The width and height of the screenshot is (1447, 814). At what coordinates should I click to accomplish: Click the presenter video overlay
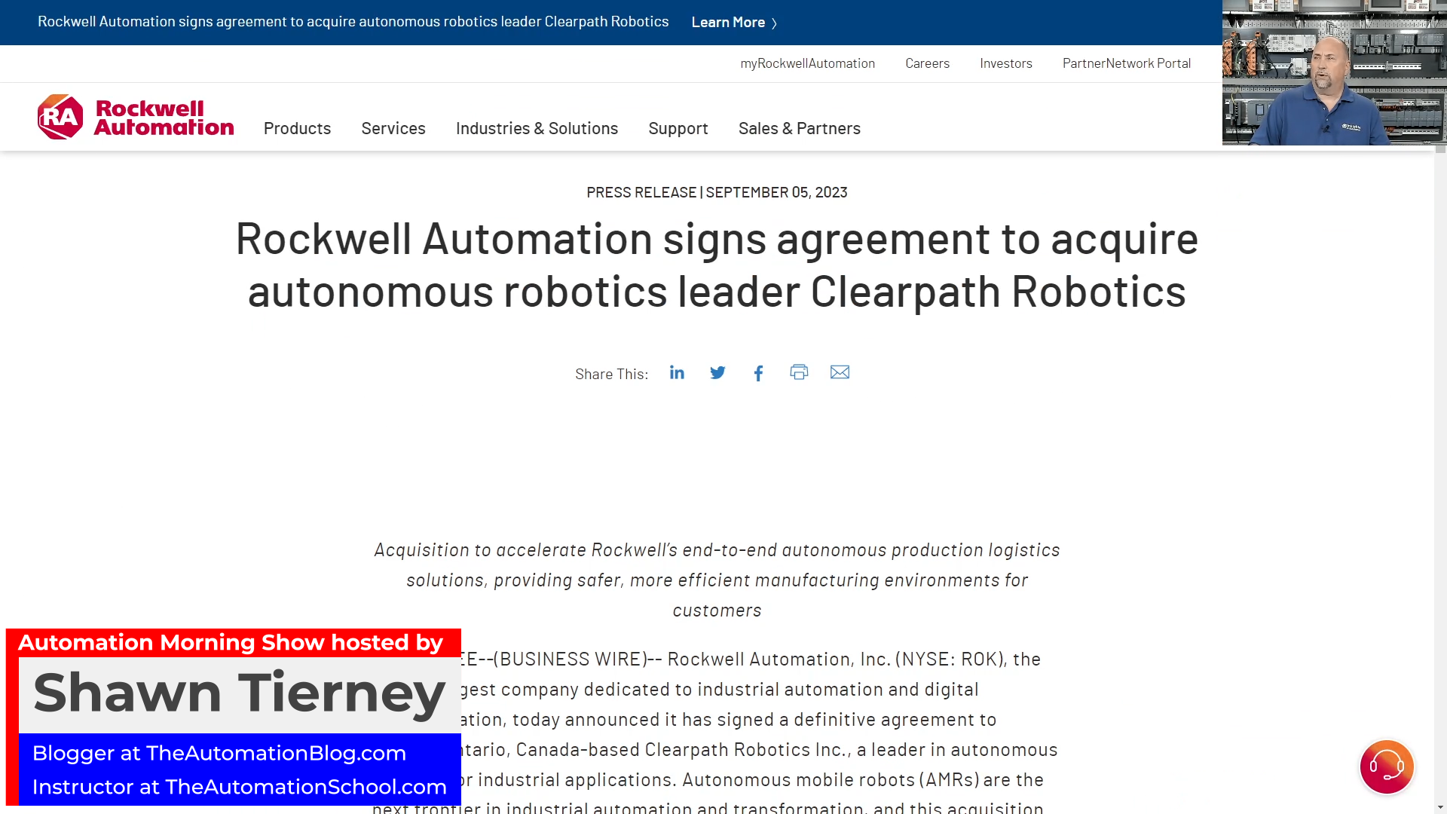pos(1334,72)
